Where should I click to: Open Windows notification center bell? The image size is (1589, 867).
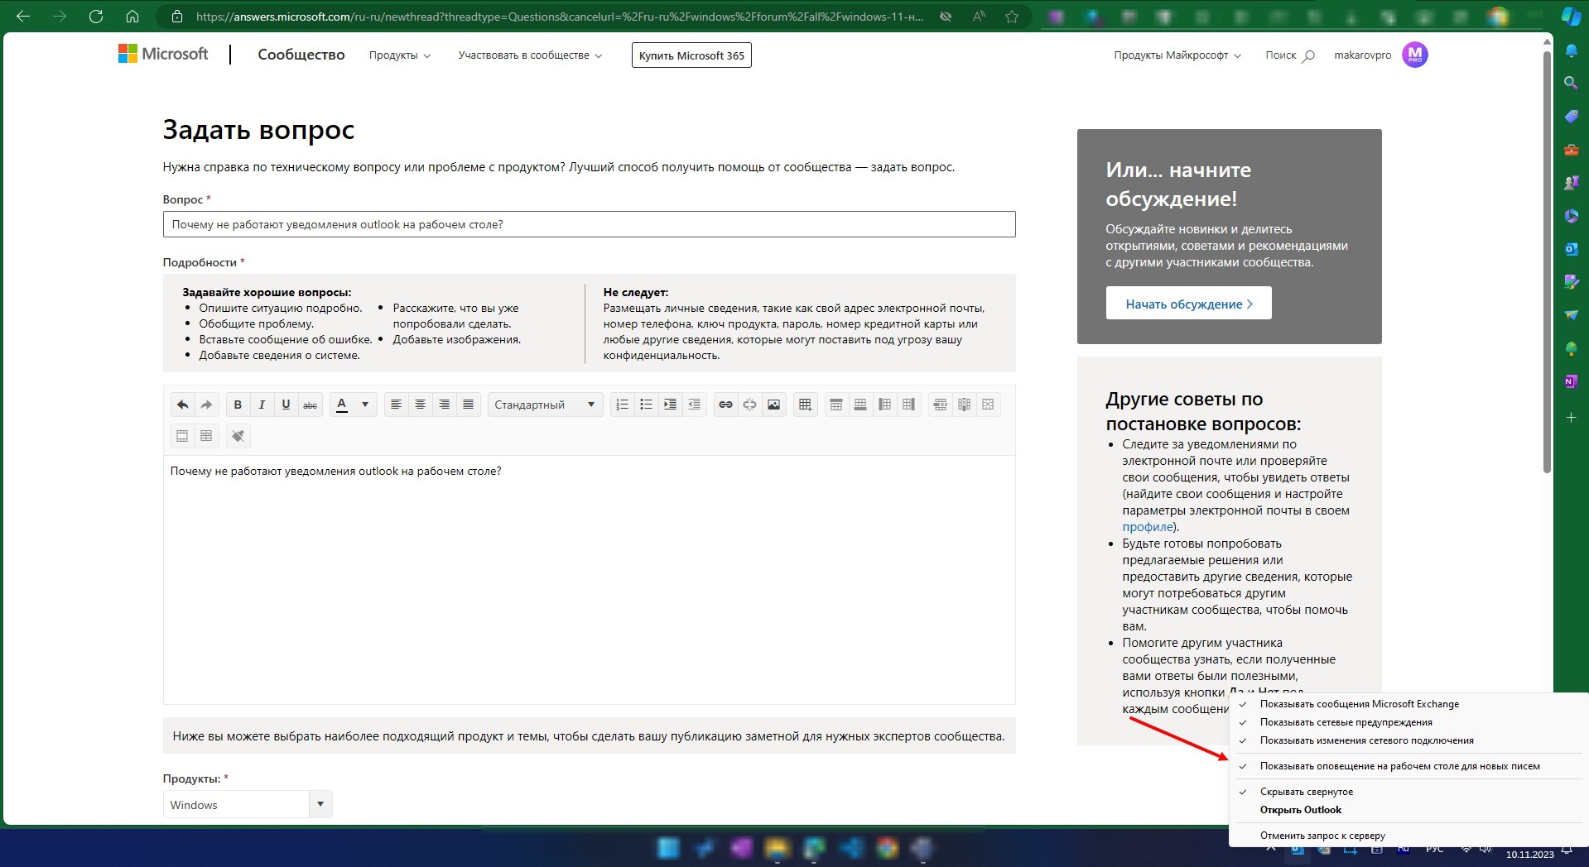pos(1567,850)
